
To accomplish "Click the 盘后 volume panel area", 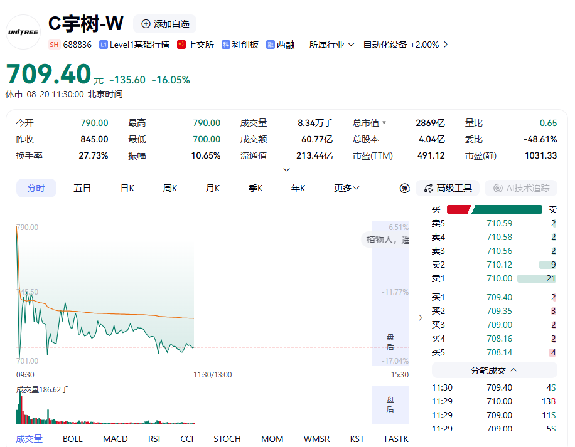I will (390, 404).
